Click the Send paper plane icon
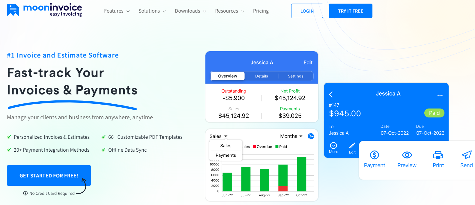This screenshot has width=475, height=205. [467, 155]
